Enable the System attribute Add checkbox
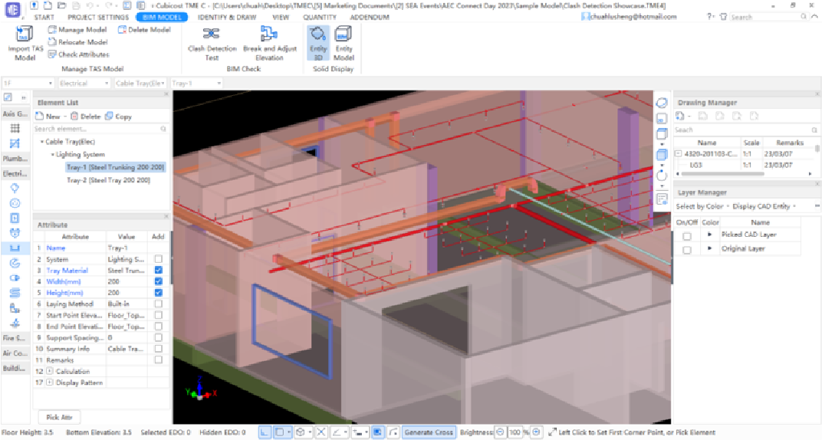 point(158,260)
